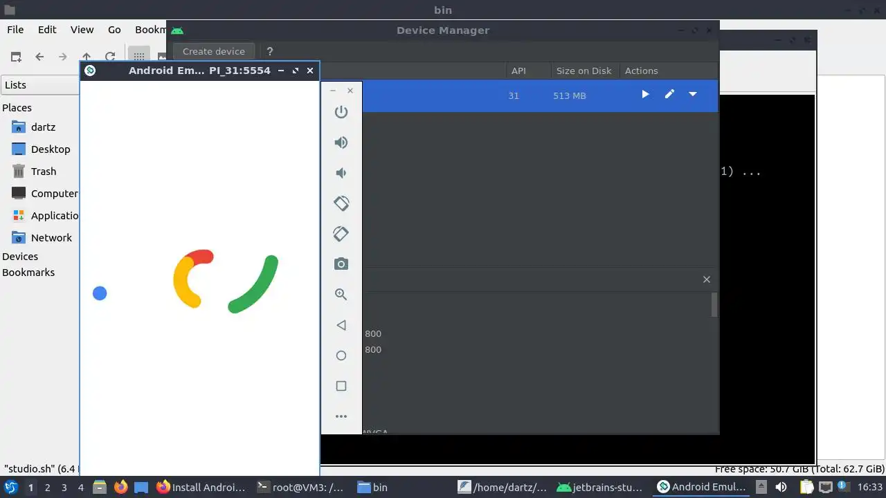Viewport: 886px width, 498px height.
Task: Tap the emulator Back triangle button
Action: [341, 325]
